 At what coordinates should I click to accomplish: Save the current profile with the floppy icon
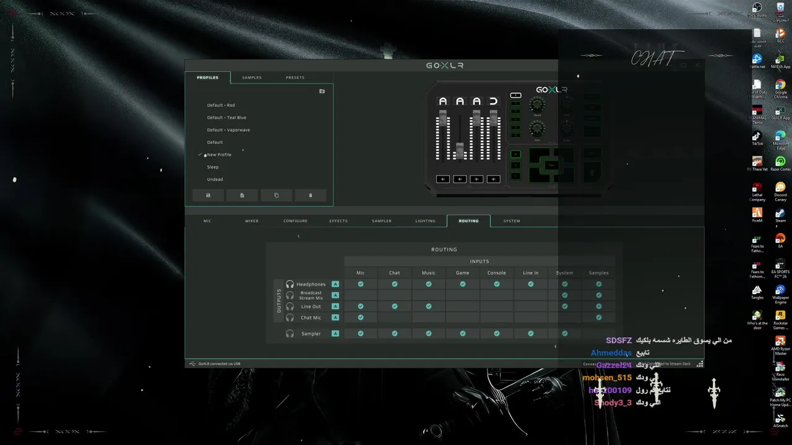tap(208, 195)
